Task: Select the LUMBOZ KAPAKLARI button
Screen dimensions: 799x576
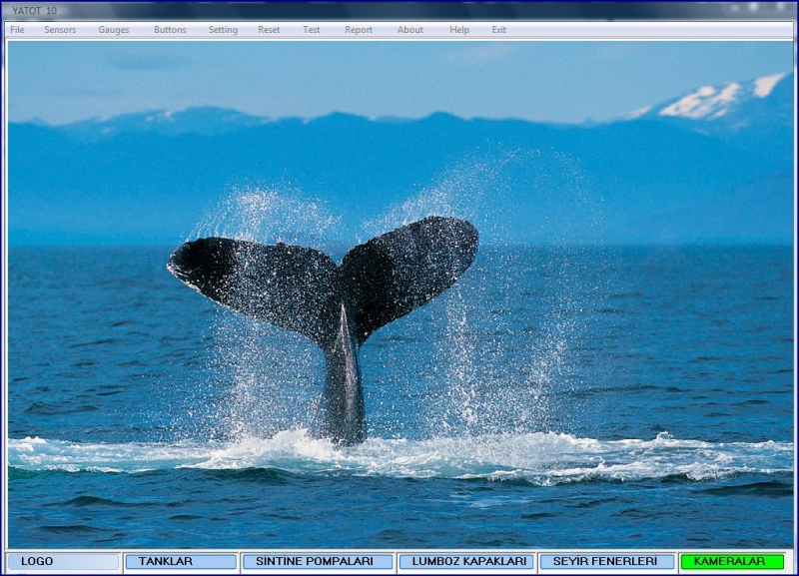Action: pyautogui.click(x=466, y=562)
